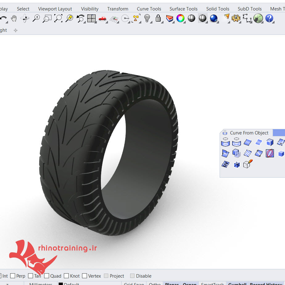Open the Curve Tools toolbar tab
This screenshot has height=285, width=285.
coord(149,9)
